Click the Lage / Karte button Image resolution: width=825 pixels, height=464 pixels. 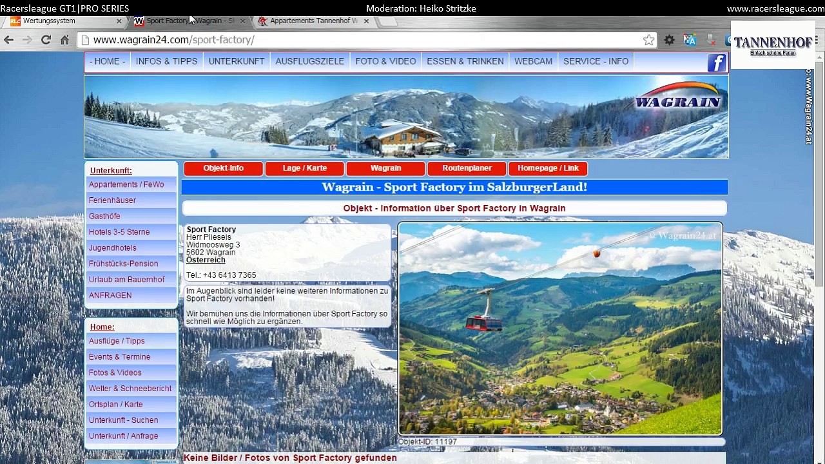pos(304,168)
